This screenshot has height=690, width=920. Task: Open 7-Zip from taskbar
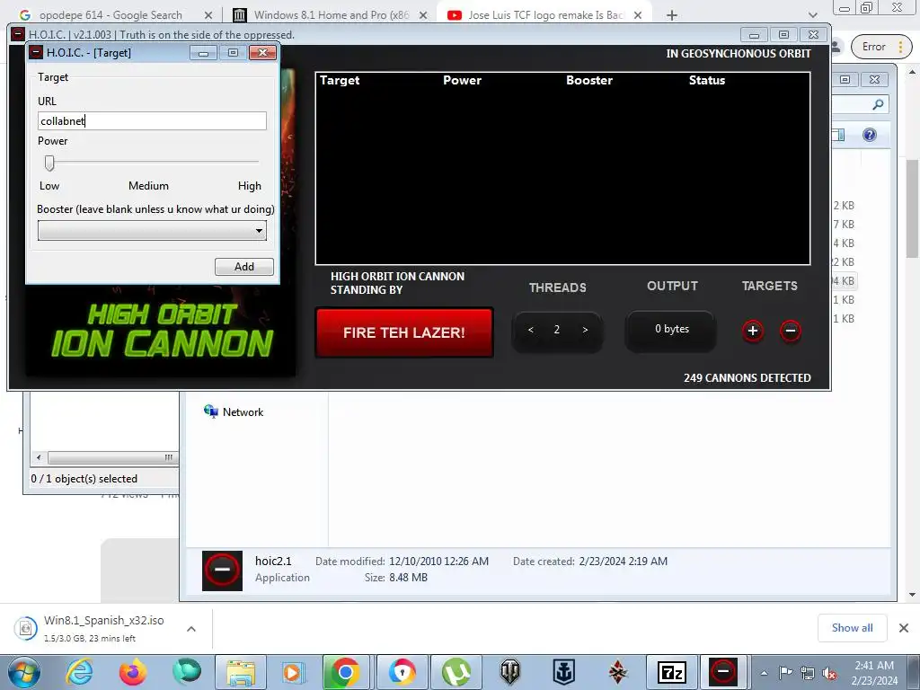[x=671, y=672]
